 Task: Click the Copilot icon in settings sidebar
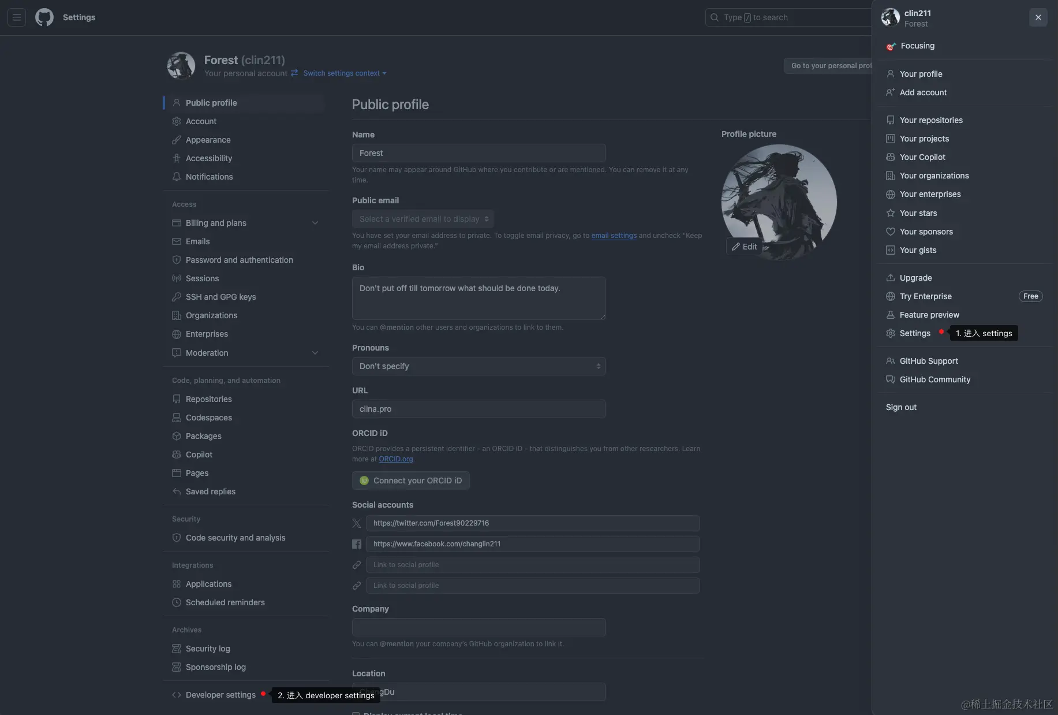click(x=177, y=455)
